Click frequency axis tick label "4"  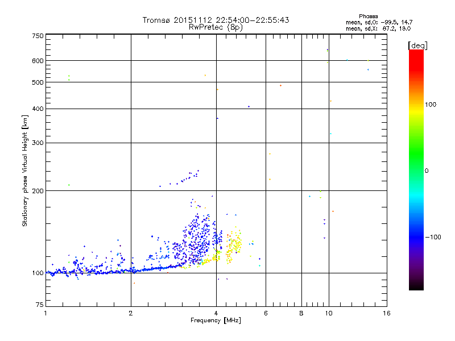click(216, 313)
